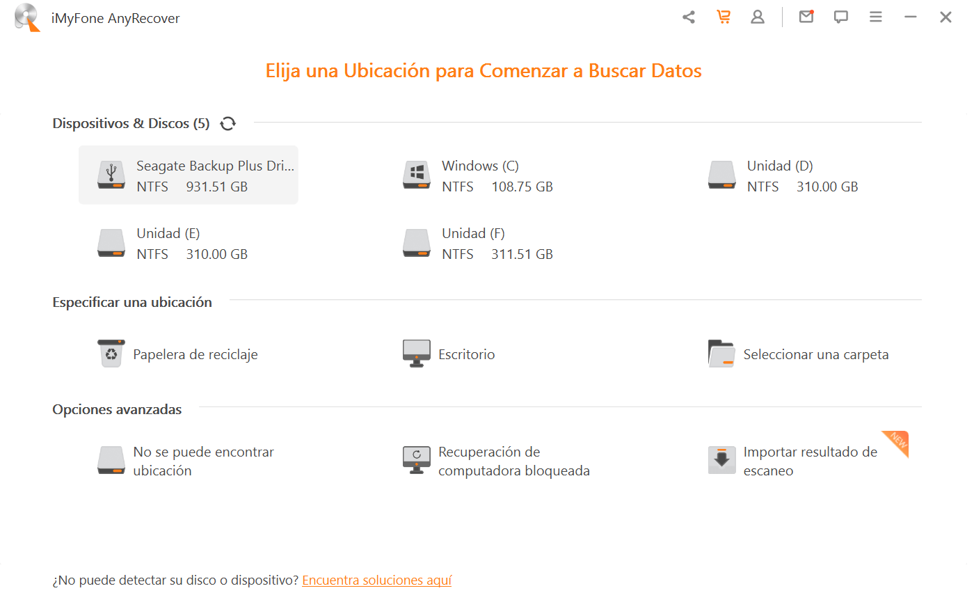This screenshot has height=609, width=974.
Task: Click the drive icon for No se puede encontrar ubicación
Action: pyautogui.click(x=111, y=460)
